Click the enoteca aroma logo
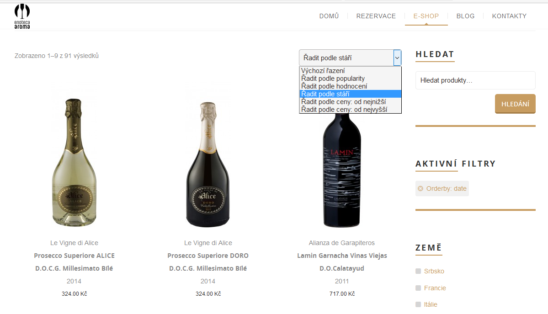 pyautogui.click(x=22, y=16)
